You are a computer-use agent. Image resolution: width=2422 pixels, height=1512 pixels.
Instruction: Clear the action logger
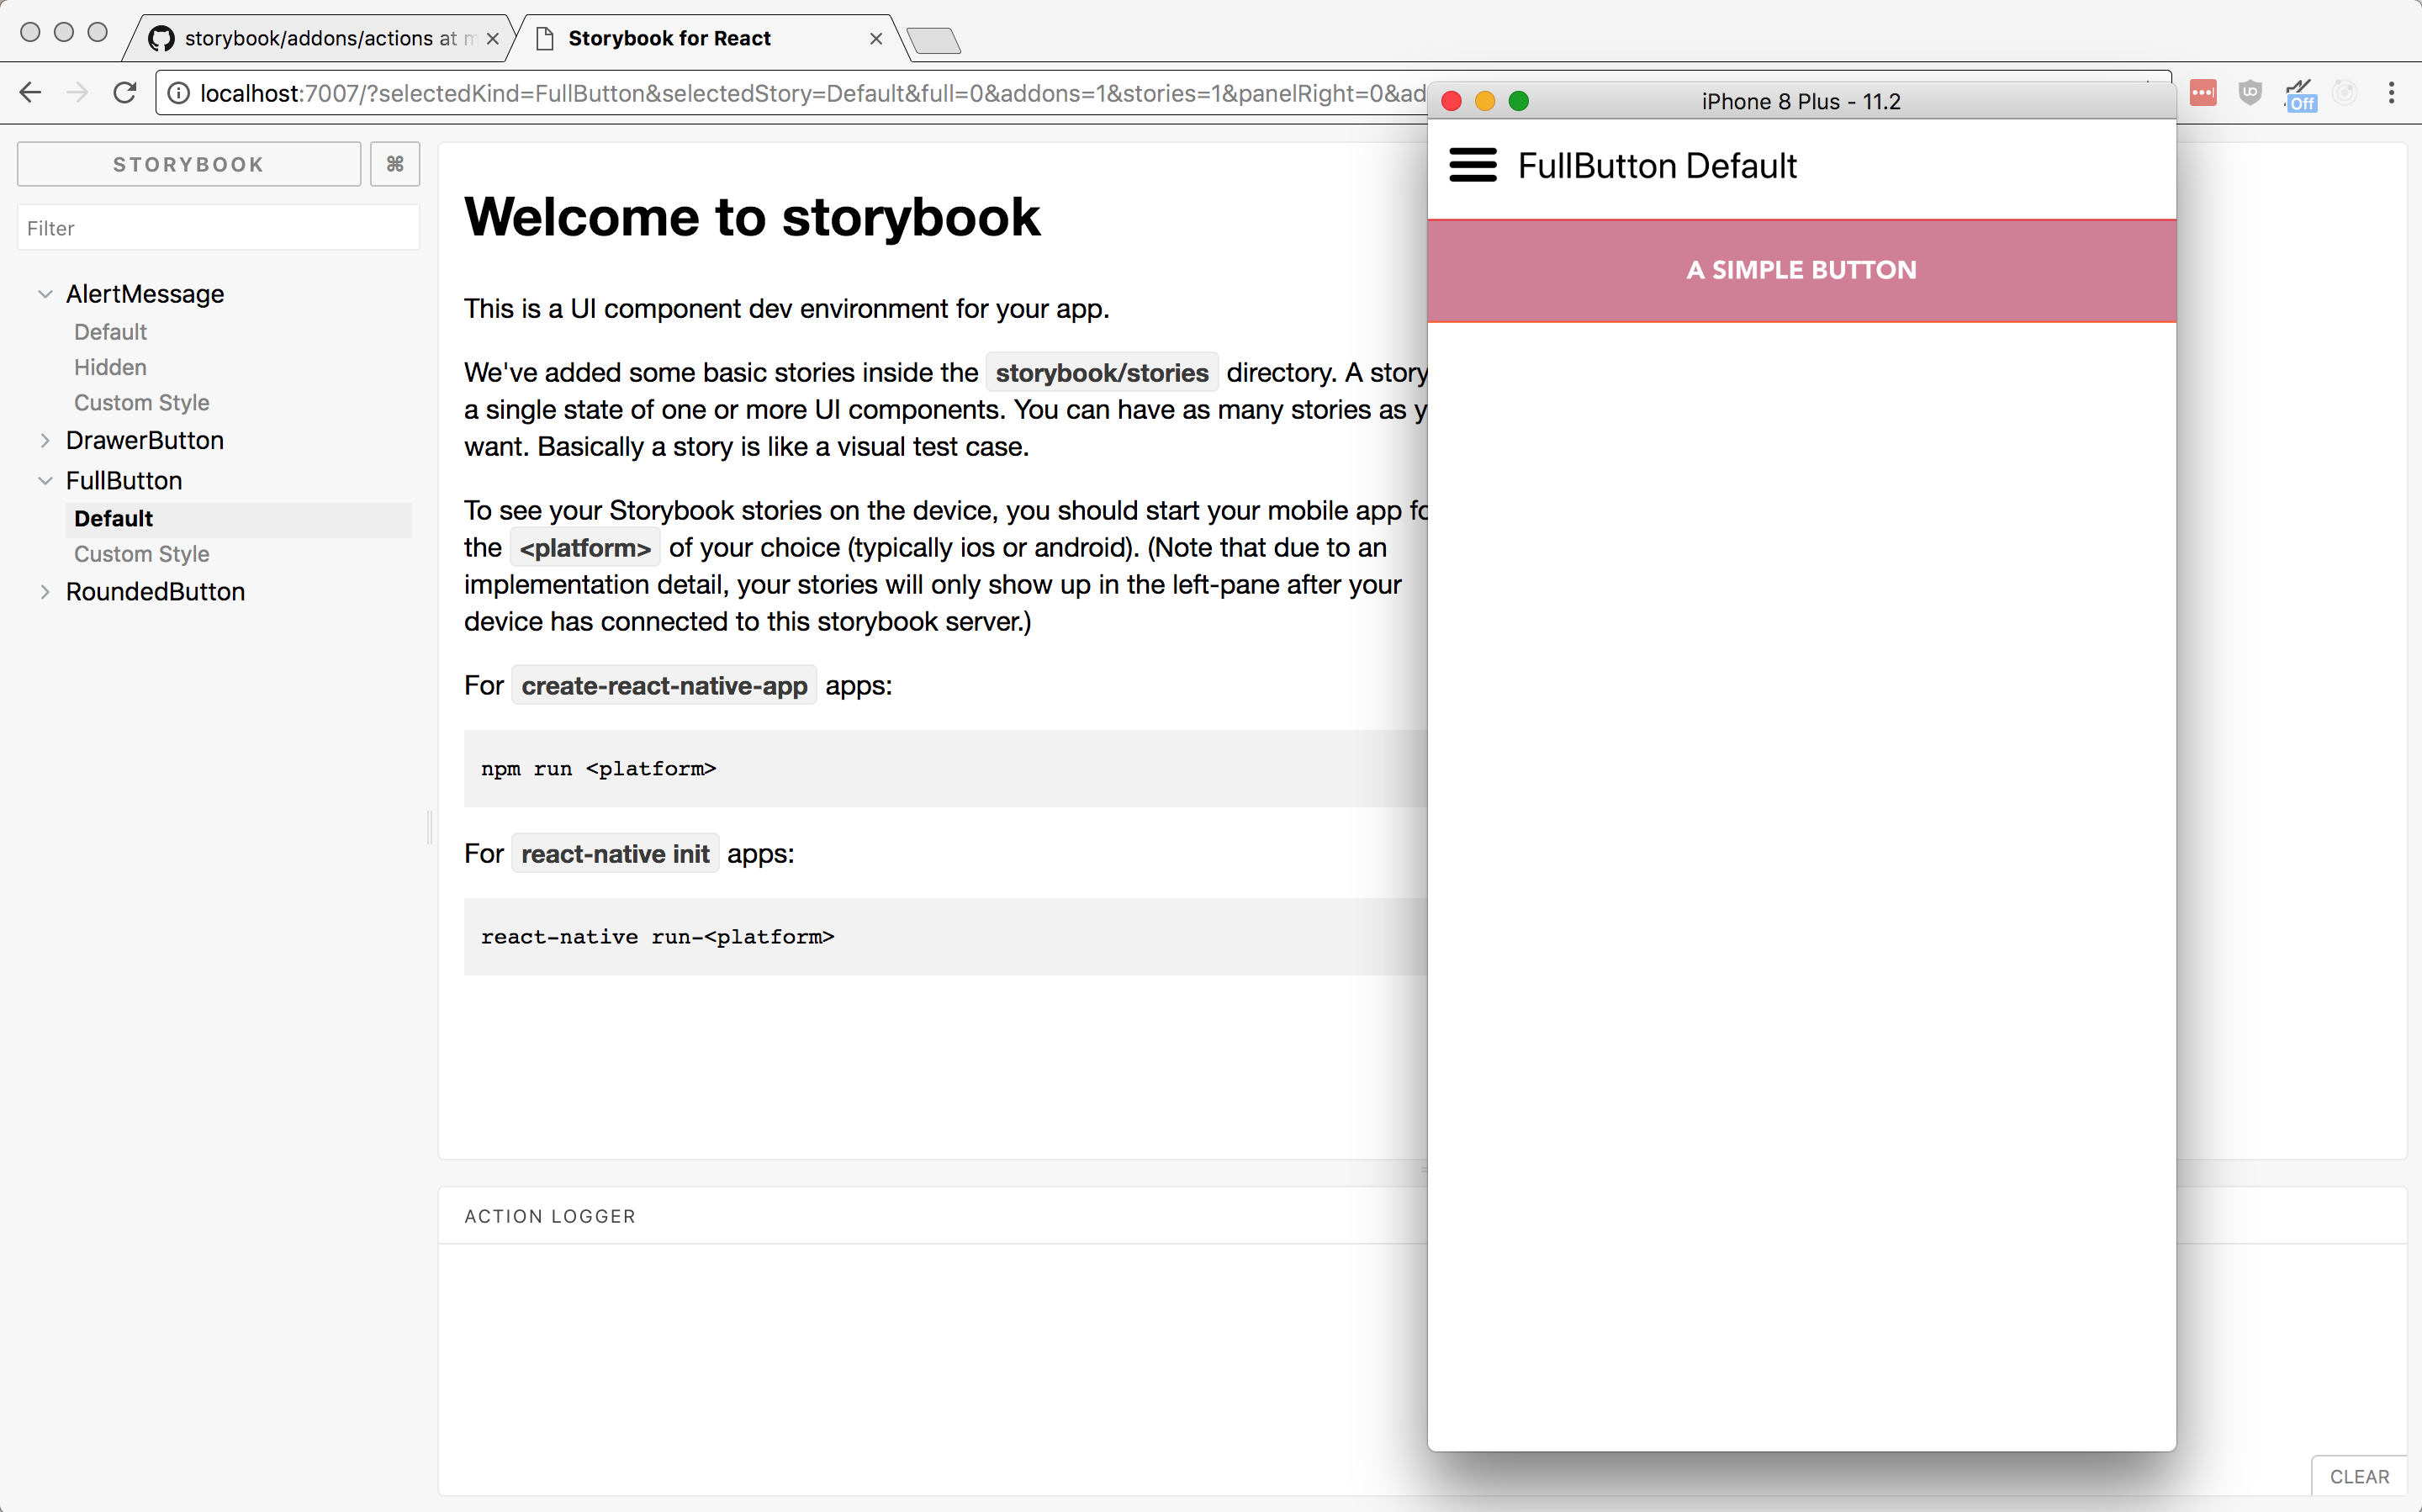pyautogui.click(x=2358, y=1476)
